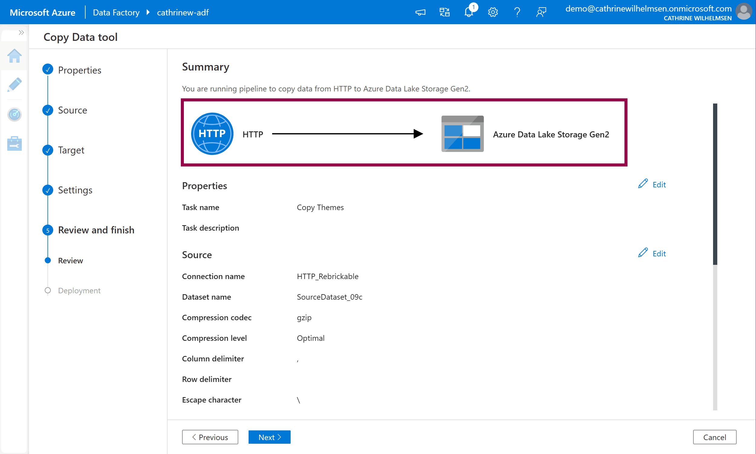Open the Author pencil icon in sidebar
The image size is (756, 454).
pyautogui.click(x=14, y=85)
